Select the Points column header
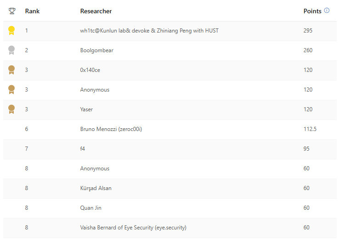Viewport: 346px width, 245px height. point(312,11)
